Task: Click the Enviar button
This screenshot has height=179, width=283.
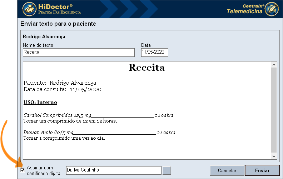Action: (x=262, y=170)
